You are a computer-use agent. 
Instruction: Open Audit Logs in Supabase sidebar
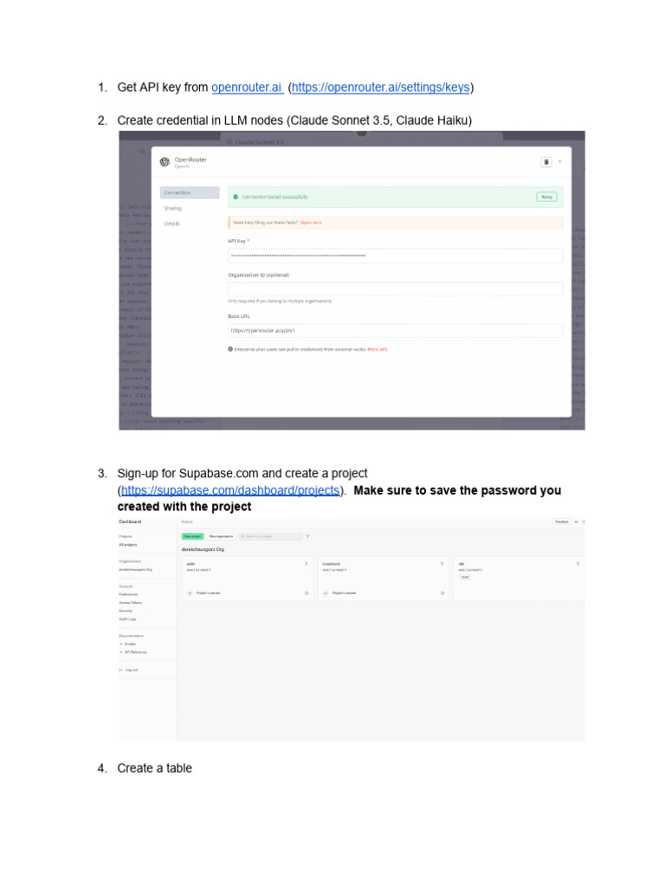click(127, 619)
